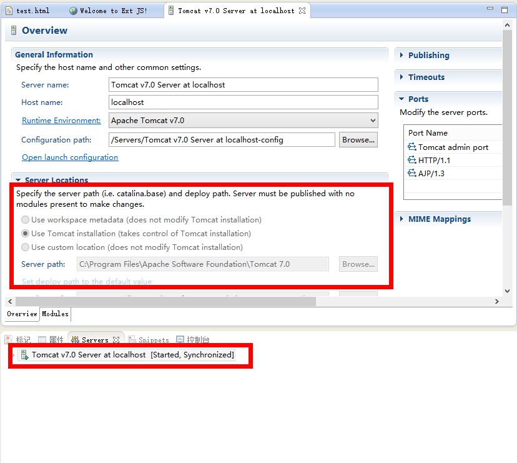Click Browse next to Server path

[358, 264]
